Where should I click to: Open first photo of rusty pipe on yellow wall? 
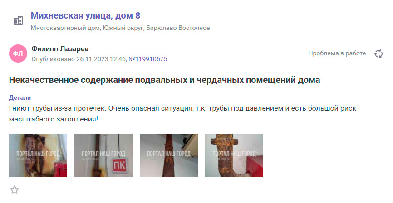[x=38, y=155]
